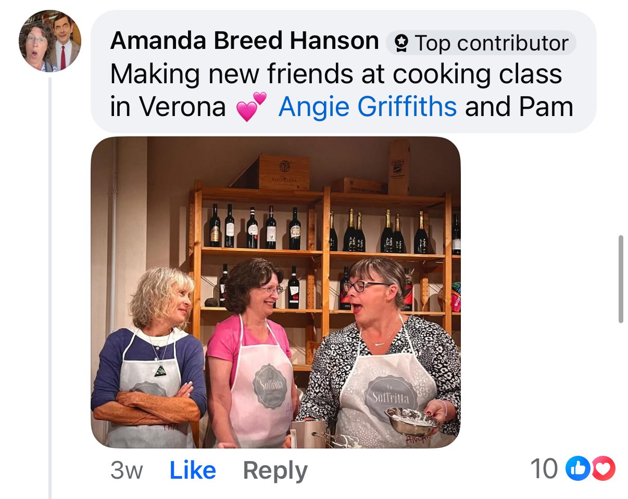Open Amanda Breed Hanson's profile picture
The width and height of the screenshot is (628, 499).
tap(50, 41)
